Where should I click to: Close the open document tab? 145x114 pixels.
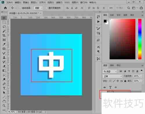pyautogui.click(x=41, y=13)
